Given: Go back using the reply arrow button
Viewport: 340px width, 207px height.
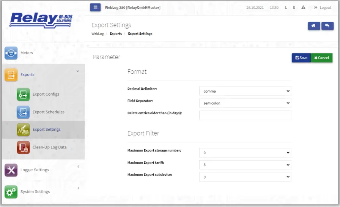Looking at the screenshot, I should (327, 26).
